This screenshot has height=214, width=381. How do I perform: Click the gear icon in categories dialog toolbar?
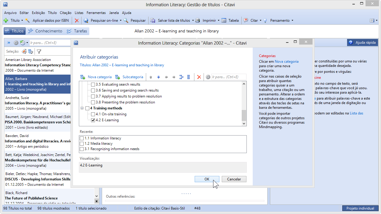tap(208, 77)
